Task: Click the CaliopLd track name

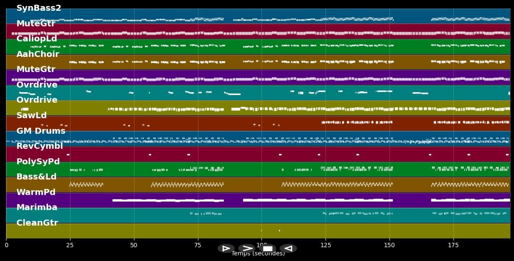Action: tap(37, 39)
